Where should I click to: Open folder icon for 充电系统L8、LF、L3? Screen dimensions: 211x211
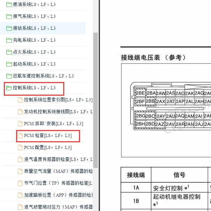[x=9, y=40]
